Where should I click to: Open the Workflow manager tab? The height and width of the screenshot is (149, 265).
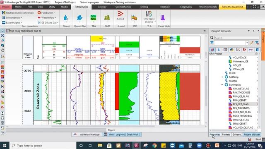tap(87, 135)
